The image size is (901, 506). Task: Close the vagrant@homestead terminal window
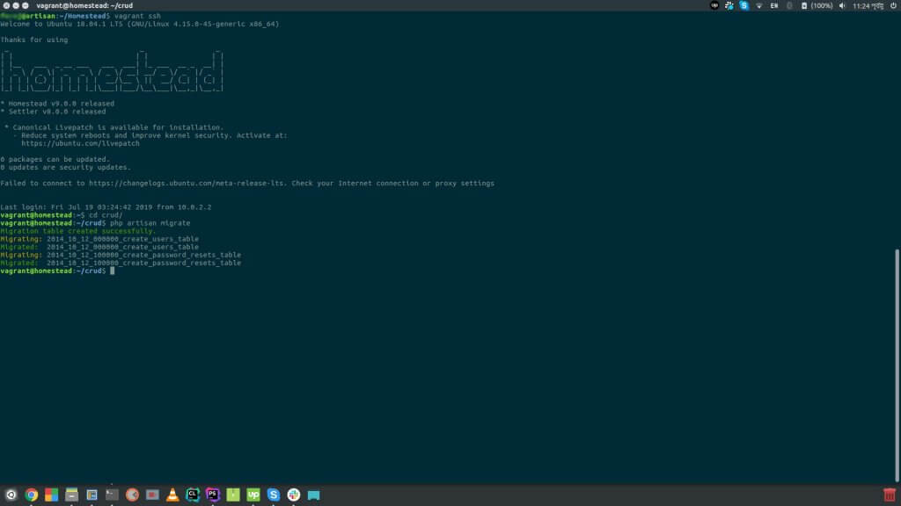coord(6,6)
